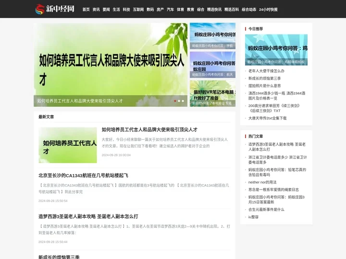Viewport: 346px width, 259px height.
Task: Click the excerpt about 圣诞老人在圣诞节造梦西游3天庭
Action: pyautogui.click(x=134, y=229)
